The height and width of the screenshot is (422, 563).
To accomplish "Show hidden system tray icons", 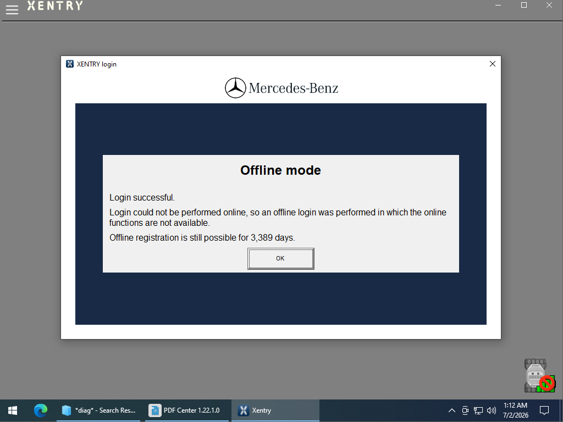I will (452, 410).
